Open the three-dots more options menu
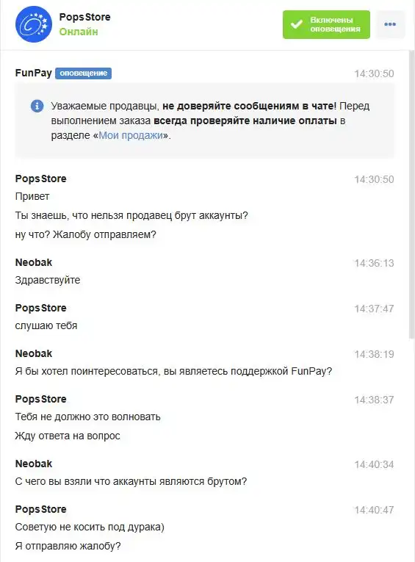 [390, 24]
